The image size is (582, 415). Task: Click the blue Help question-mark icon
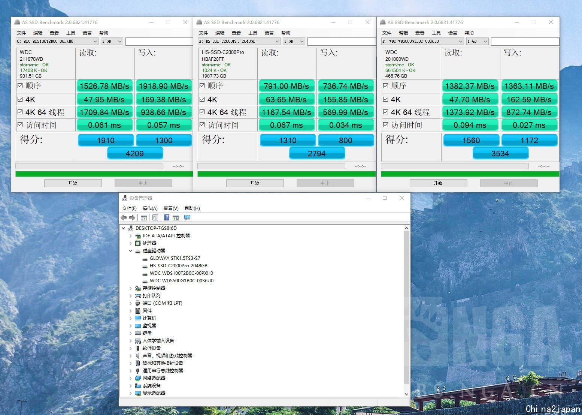167,218
